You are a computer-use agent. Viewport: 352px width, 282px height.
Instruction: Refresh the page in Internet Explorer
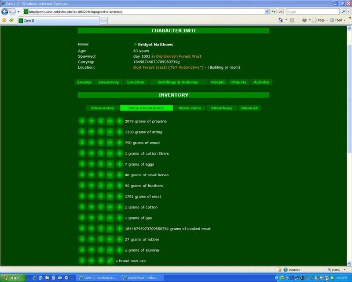[274, 11]
